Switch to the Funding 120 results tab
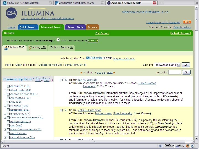 [37, 48]
